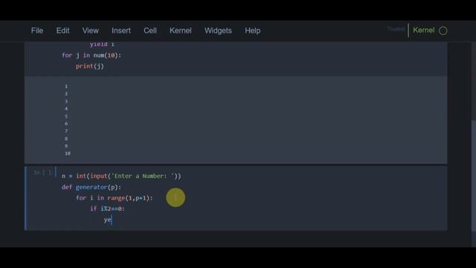Image resolution: width=476 pixels, height=268 pixels.
Task: Click the 'for i in range(1,p+1):' line
Action: pyautogui.click(x=115, y=198)
